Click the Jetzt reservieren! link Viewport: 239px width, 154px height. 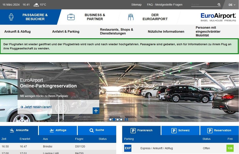(x=36, y=107)
